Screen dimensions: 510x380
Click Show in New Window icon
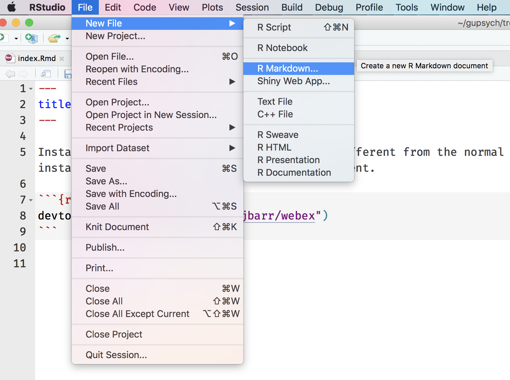point(46,74)
